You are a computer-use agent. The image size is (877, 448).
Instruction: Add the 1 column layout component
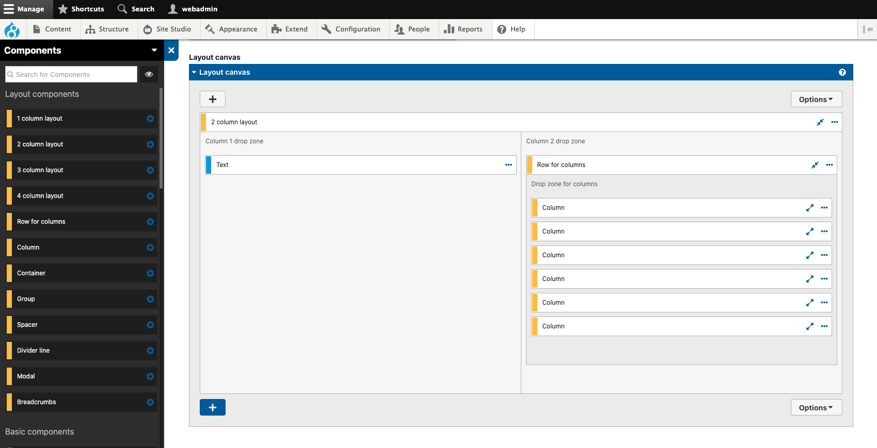[150, 119]
